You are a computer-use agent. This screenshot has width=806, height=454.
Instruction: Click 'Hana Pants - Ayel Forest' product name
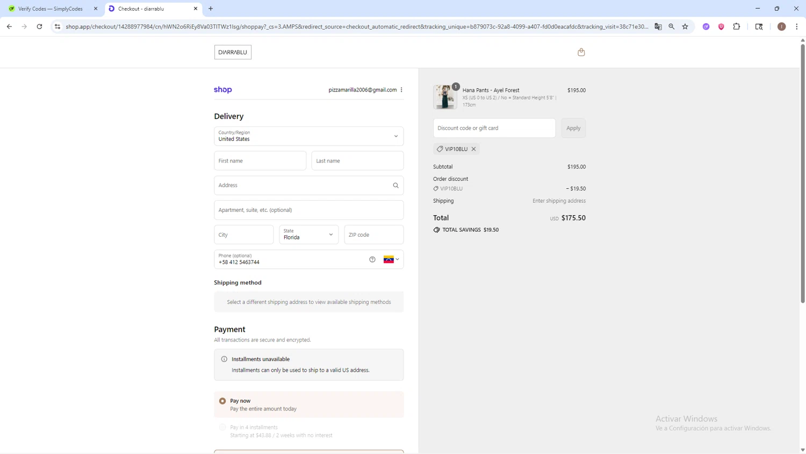click(x=491, y=90)
